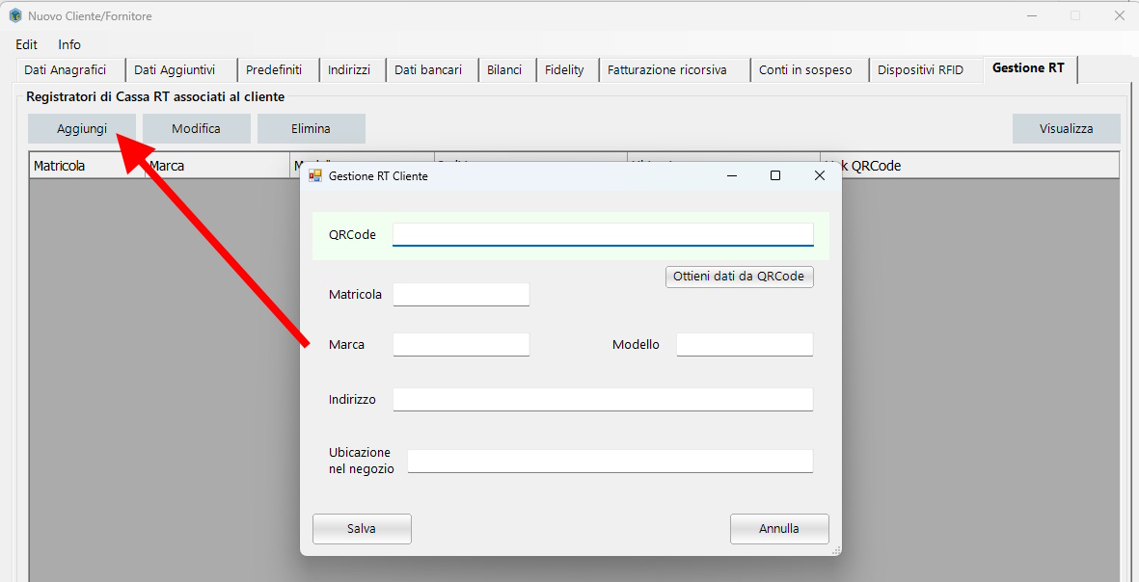The width and height of the screenshot is (1139, 582).
Task: Maximize the Gestione RT Cliente dialog
Action: click(775, 175)
